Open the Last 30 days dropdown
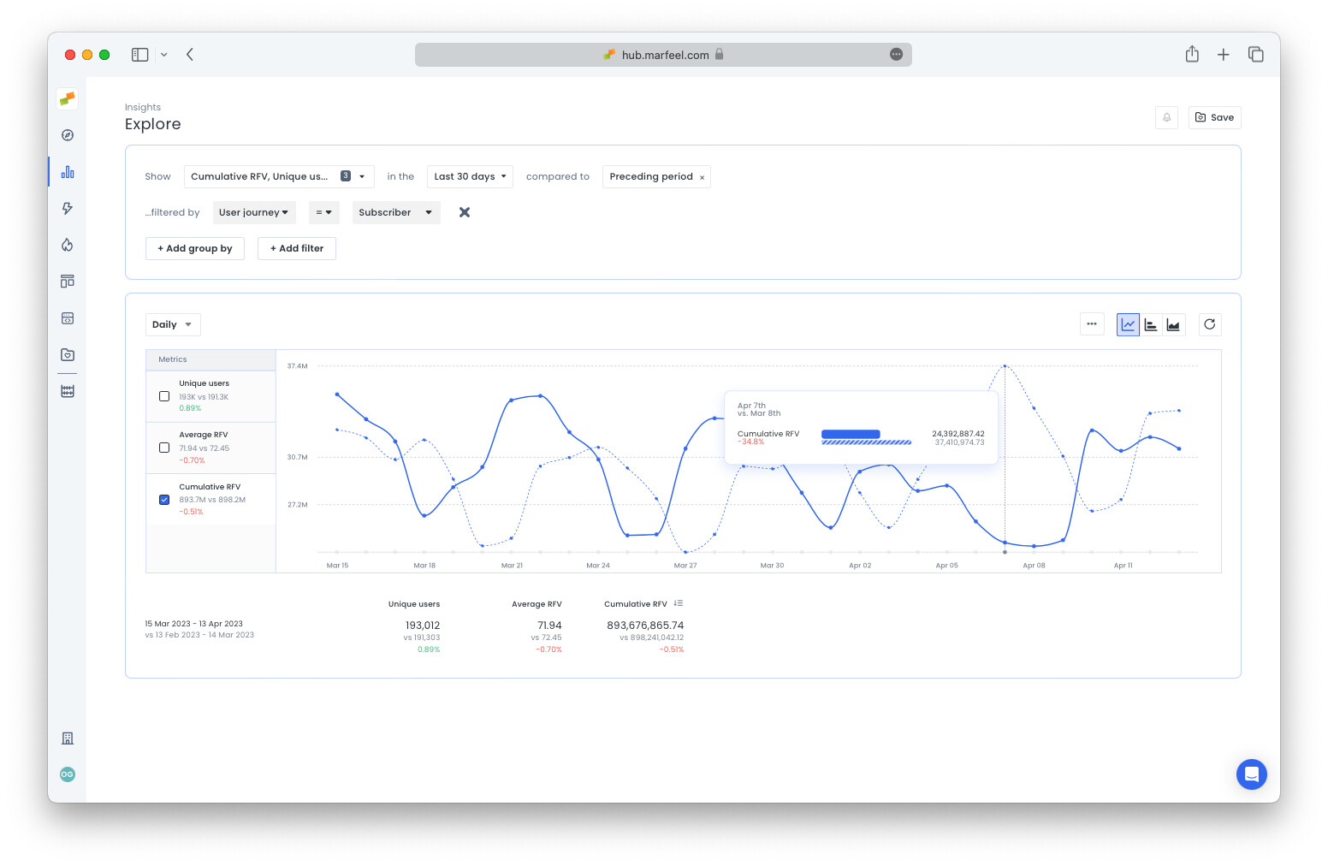This screenshot has width=1328, height=866. pyautogui.click(x=470, y=176)
